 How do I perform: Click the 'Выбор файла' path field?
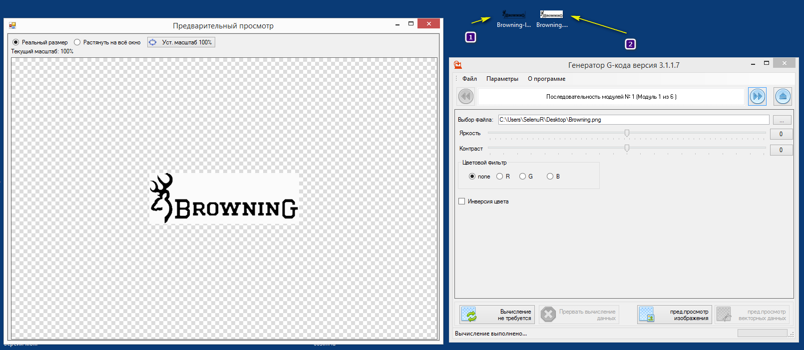coord(634,120)
